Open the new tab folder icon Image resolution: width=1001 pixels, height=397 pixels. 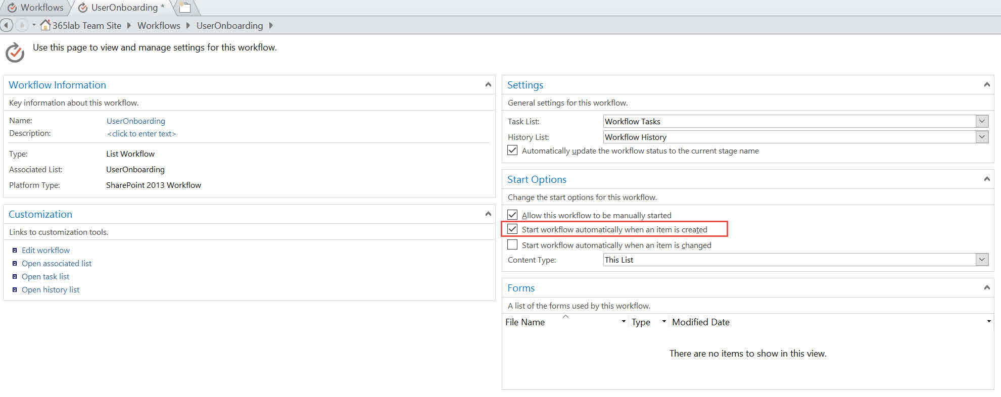[x=185, y=8]
